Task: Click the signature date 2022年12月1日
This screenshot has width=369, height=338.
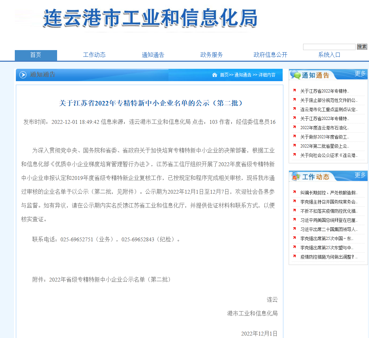Action: coord(259,333)
